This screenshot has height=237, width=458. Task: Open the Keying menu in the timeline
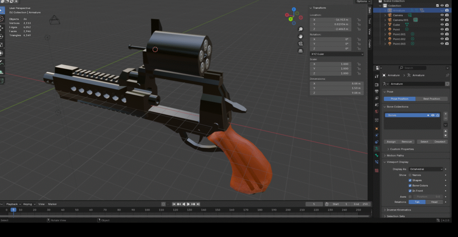click(28, 204)
